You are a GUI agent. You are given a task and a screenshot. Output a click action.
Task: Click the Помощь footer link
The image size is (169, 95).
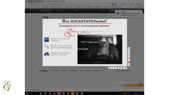[x=88, y=71]
